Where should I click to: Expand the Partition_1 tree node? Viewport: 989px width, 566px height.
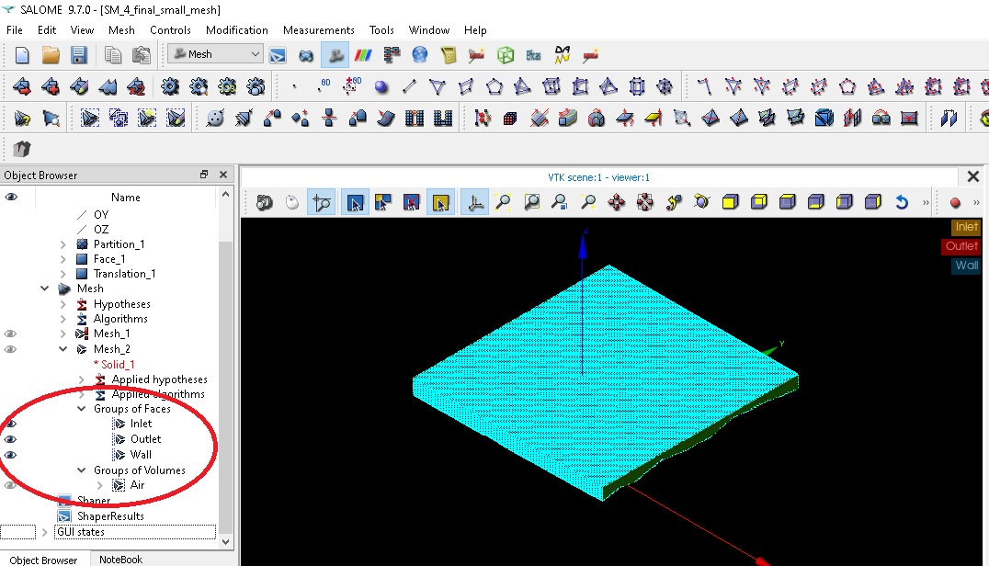click(x=63, y=243)
